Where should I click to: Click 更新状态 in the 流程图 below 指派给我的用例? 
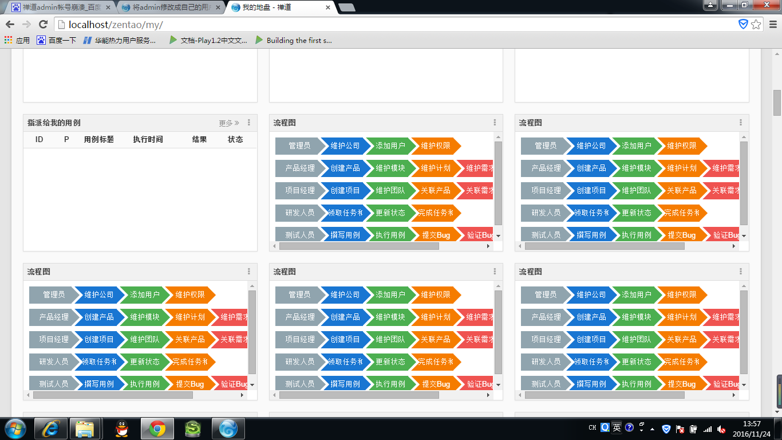(145, 362)
